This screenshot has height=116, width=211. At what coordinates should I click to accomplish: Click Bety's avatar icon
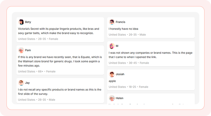pyautogui.click(x=21, y=22)
